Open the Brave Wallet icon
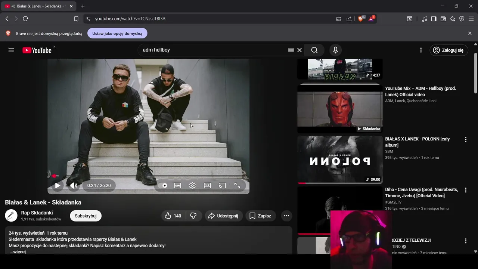Viewport: 478px width, 269px height. (443, 19)
